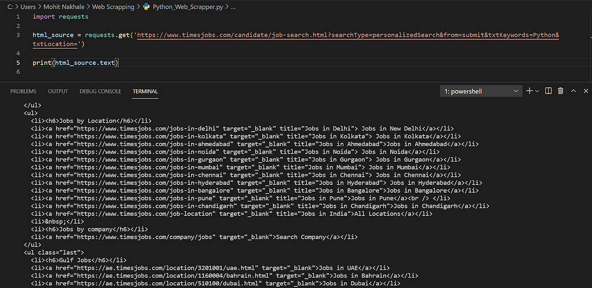
Task: Expand the launch profile chevron beside plus
Action: click(537, 91)
